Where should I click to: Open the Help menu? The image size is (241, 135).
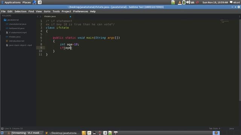(x=93, y=12)
